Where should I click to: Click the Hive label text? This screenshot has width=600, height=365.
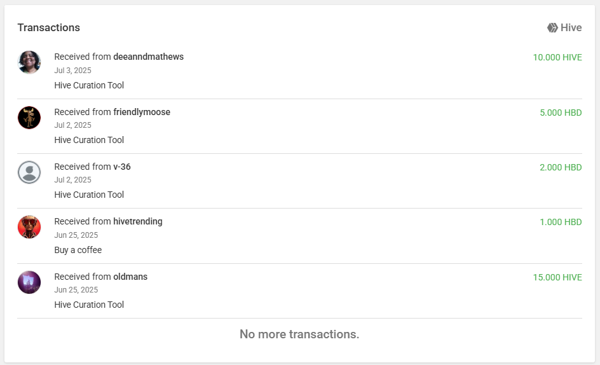click(x=571, y=27)
